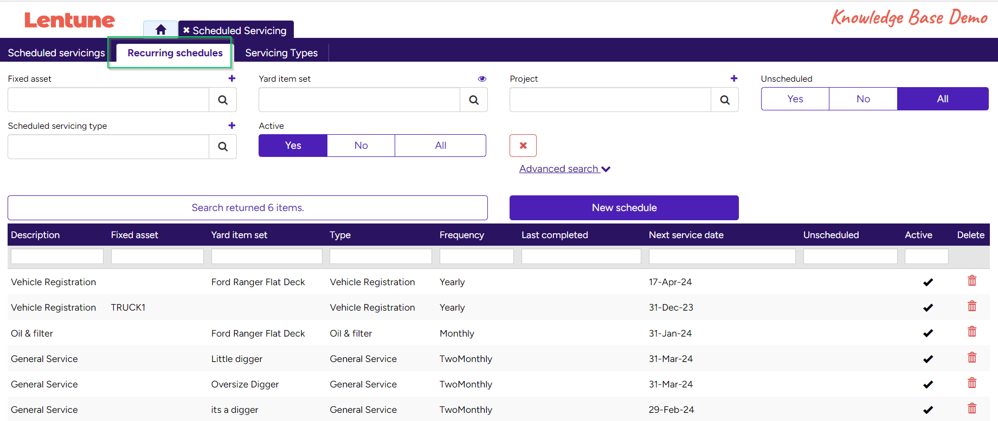Viewport: 998px width, 421px height.
Task: Toggle the Active checkmark for the Little digger row
Action: pos(928,359)
